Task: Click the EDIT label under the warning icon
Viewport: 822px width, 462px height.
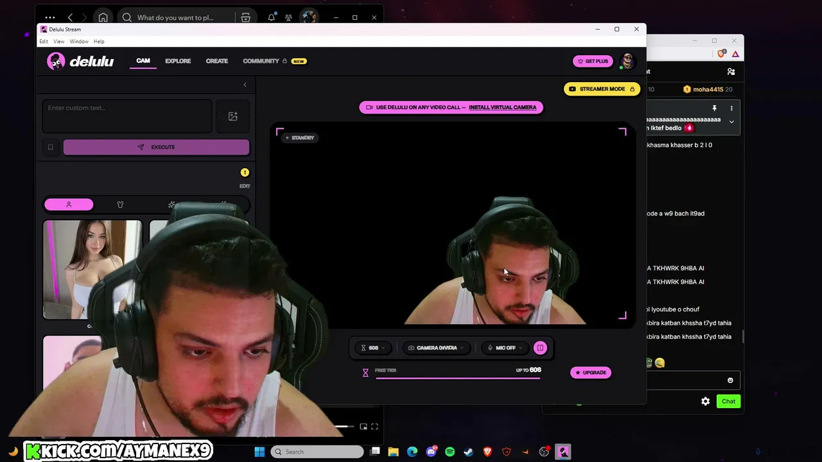Action: click(x=245, y=186)
